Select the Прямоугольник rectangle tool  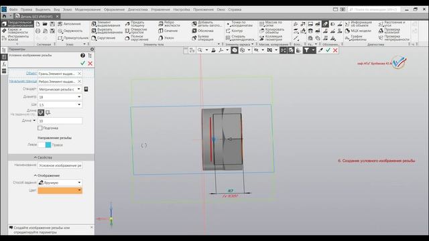coord(73,38)
